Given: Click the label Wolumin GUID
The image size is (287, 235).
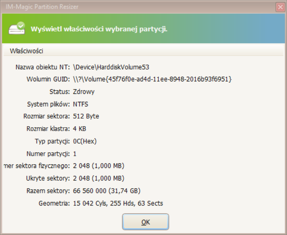Looking at the screenshot, I should (x=48, y=79).
